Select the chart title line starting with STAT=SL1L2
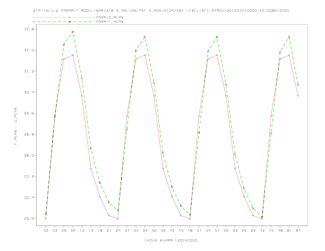The image size is (325, 251). coord(161,11)
